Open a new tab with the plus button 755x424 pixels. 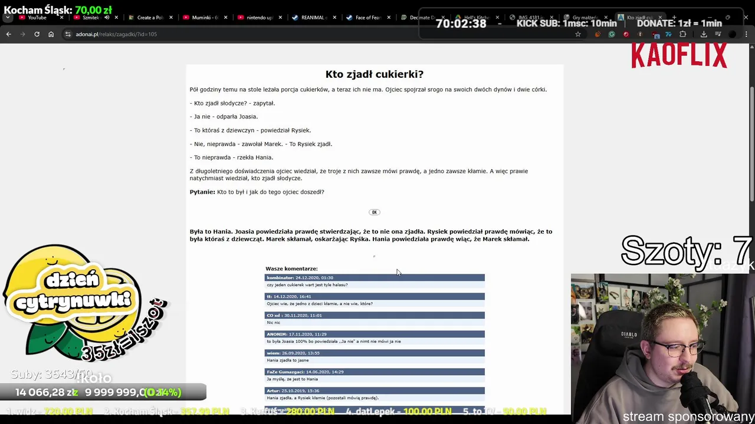pos(674,18)
